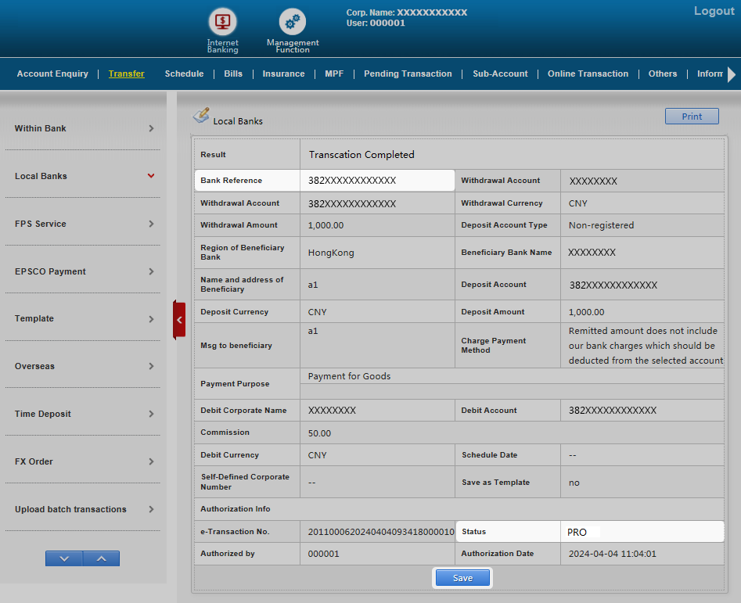This screenshot has width=741, height=603.
Task: Click the Save button
Action: (462, 578)
